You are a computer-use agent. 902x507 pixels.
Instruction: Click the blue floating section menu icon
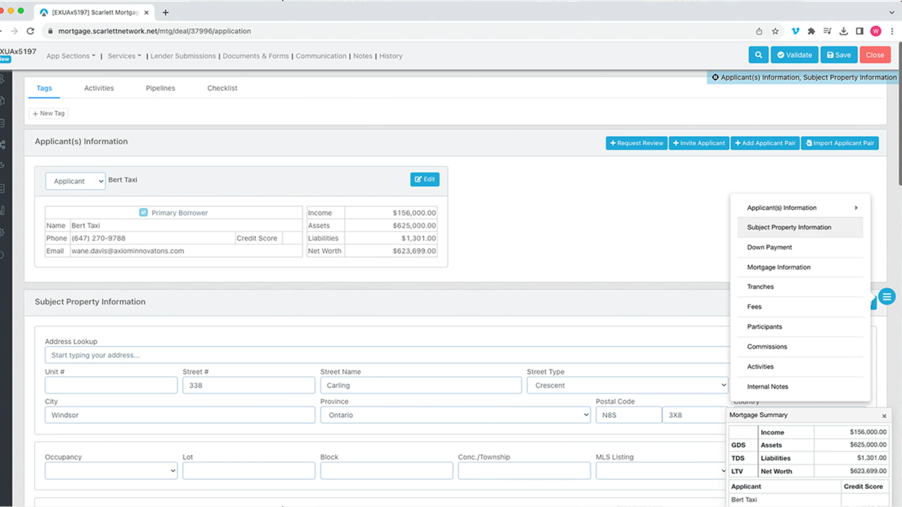(x=886, y=296)
